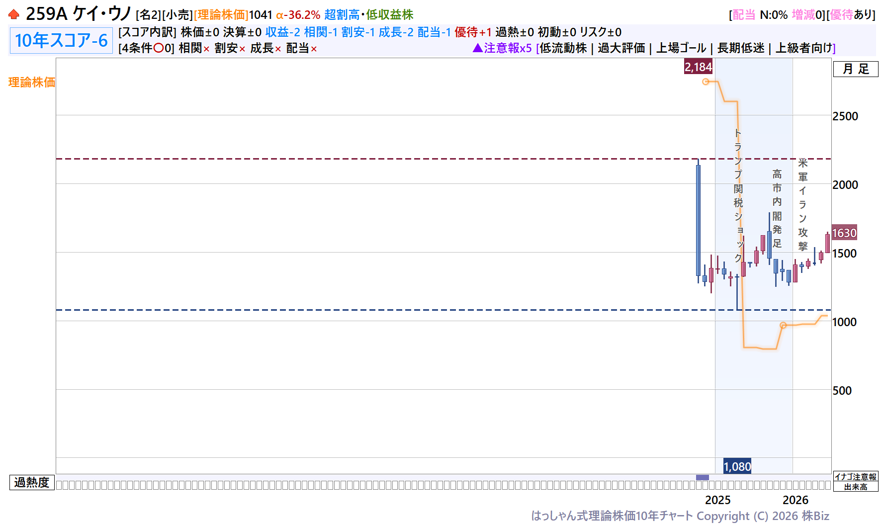
Task: Click the 成長-2 score item
Action: (x=396, y=32)
